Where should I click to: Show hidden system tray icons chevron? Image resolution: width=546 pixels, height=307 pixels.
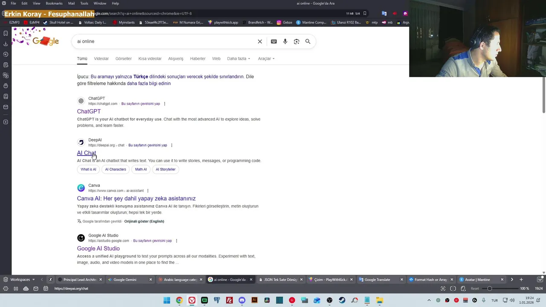(429, 300)
